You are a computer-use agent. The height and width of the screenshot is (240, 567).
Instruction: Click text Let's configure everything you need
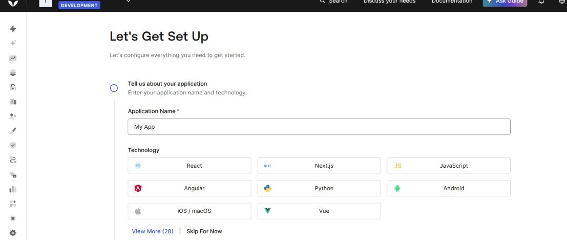click(x=178, y=55)
